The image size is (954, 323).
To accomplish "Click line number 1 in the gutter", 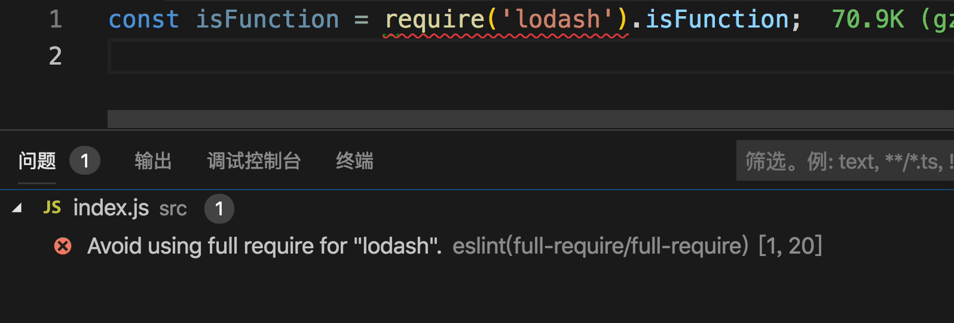I will [x=56, y=20].
